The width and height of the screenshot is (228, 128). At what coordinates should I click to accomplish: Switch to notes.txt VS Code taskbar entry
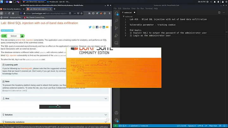point(58,2)
